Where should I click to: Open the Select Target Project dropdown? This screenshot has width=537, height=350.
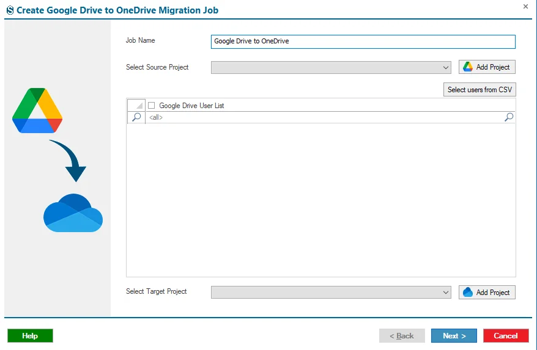click(x=331, y=293)
